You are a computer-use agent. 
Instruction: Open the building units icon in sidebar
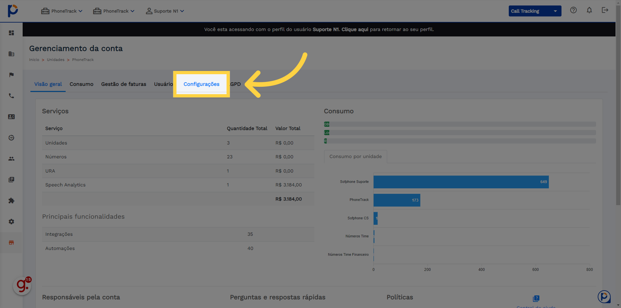(11, 54)
